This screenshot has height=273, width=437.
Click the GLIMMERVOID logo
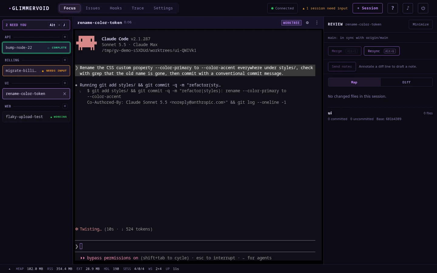(x=29, y=8)
